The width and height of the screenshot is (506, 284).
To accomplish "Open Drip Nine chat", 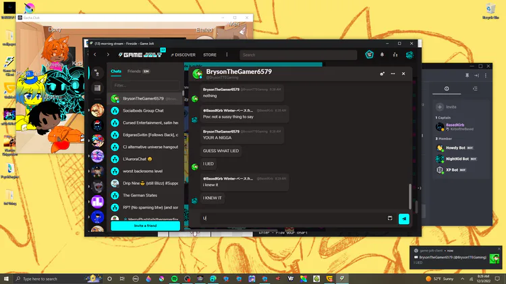I will 144,183.
